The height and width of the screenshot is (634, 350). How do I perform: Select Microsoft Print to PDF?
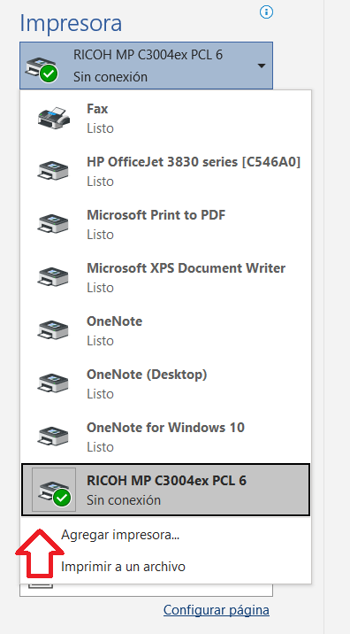(x=165, y=224)
